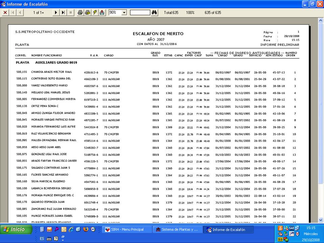Advance to the next report page

point(56,12)
